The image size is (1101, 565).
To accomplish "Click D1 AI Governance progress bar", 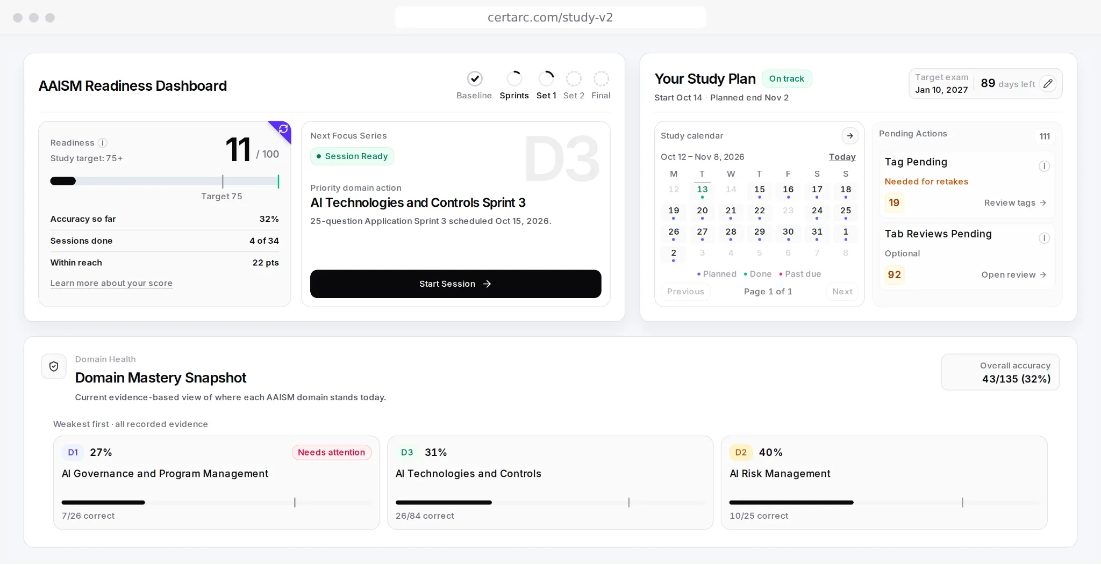I will [216, 503].
